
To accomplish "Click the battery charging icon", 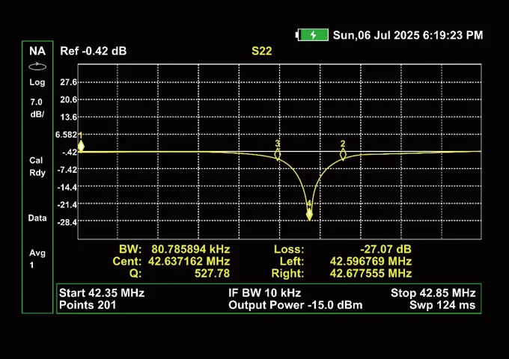I will [x=312, y=35].
